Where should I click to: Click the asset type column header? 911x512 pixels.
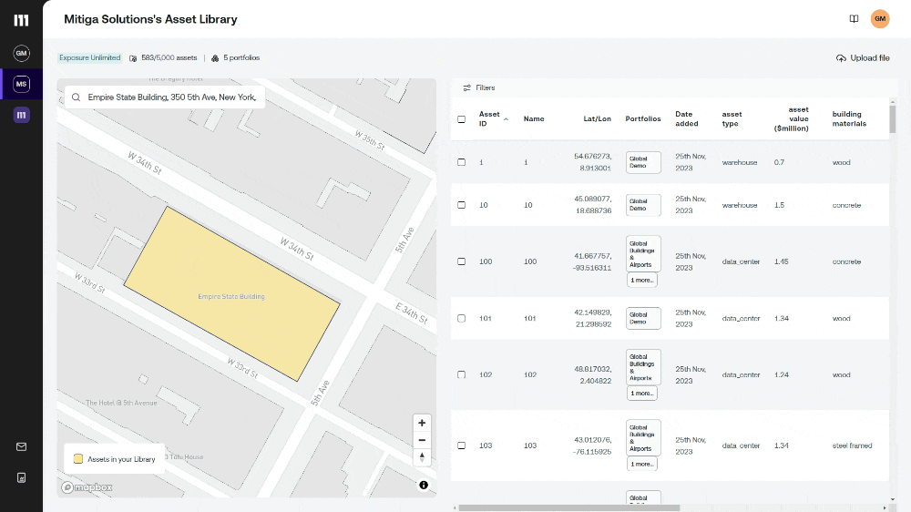(x=732, y=119)
